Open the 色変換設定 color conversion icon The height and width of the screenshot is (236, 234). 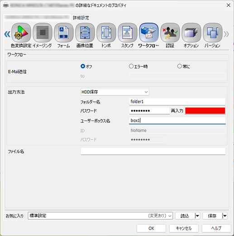pyautogui.click(x=21, y=33)
